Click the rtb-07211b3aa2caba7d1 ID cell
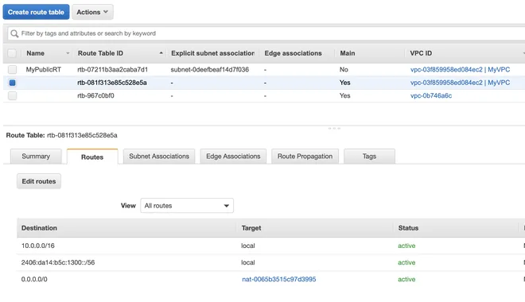Viewport: 525px width, 302px height. coord(112,70)
